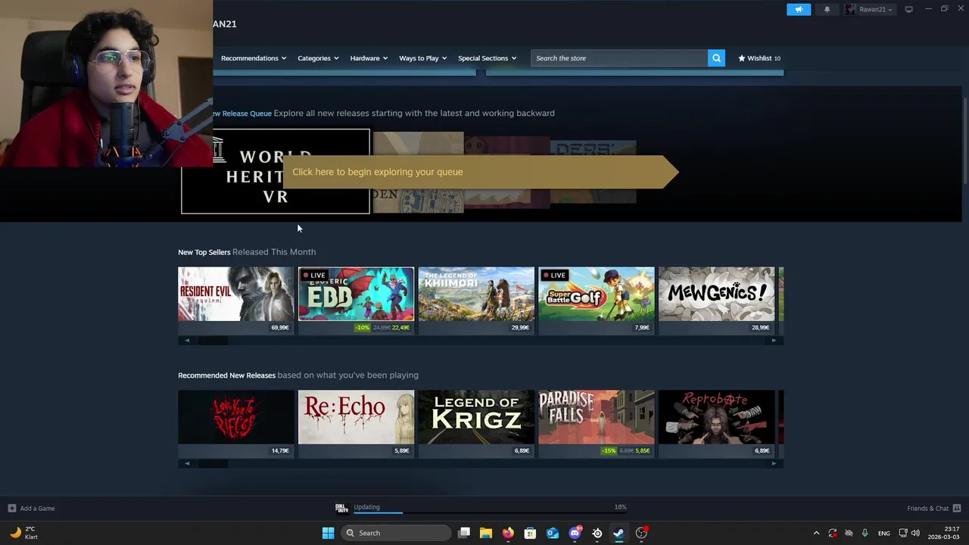Click here to begin exploring your queue
The width and height of the screenshot is (969, 545).
(x=480, y=172)
